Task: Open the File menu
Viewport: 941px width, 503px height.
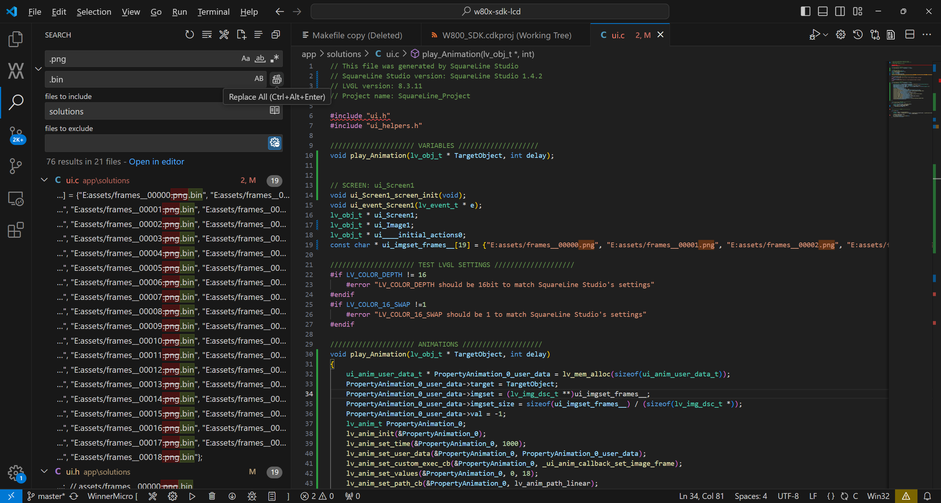Action: (35, 12)
